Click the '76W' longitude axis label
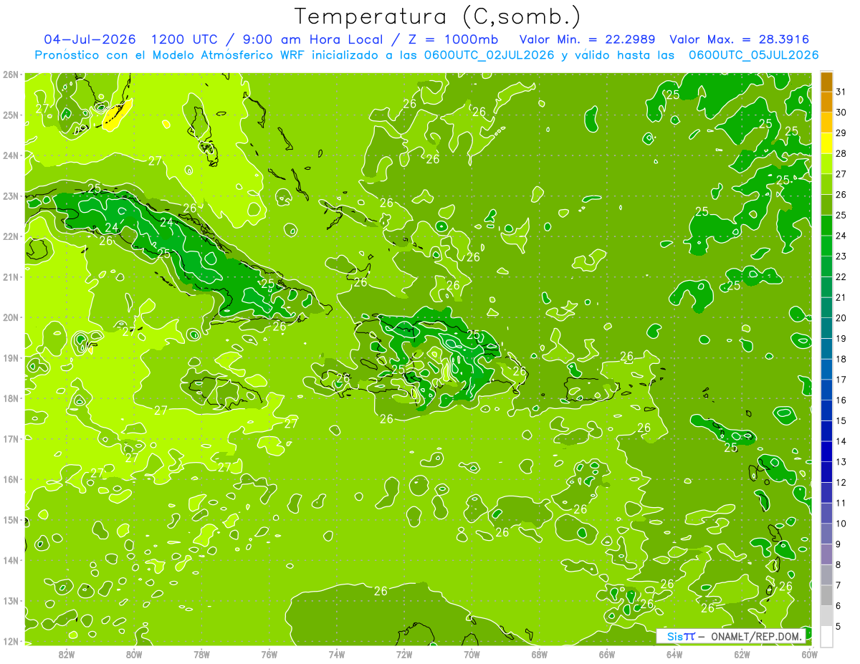This screenshot has width=860, height=664. [x=269, y=655]
